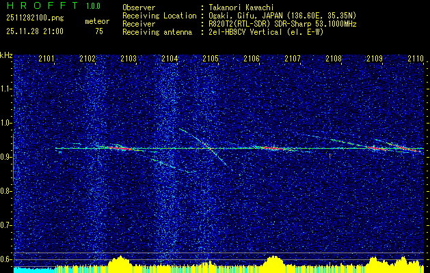Click the 2104 time marker
This screenshot has height=273, width=430.
pyautogui.click(x=170, y=59)
